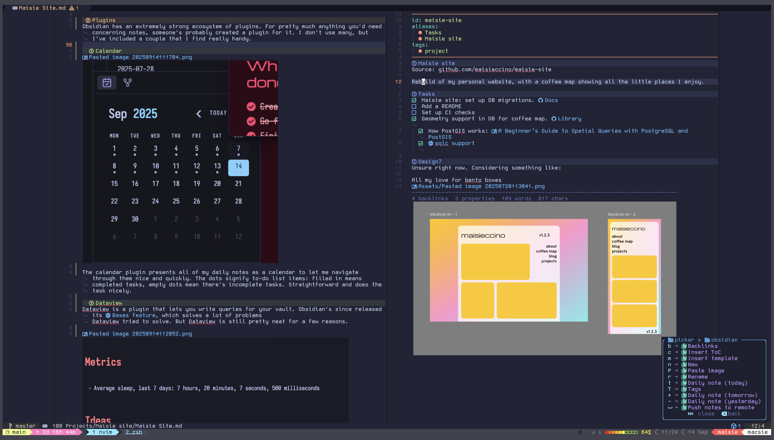
Task: Open the 'Bases feature' link
Action: [x=134, y=315]
